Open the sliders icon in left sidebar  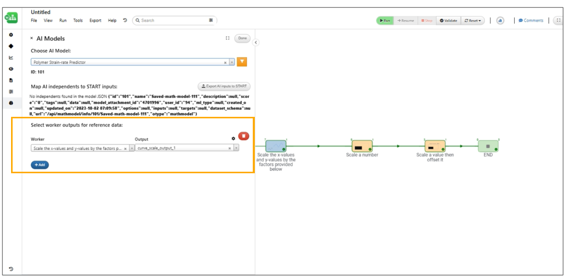click(11, 92)
